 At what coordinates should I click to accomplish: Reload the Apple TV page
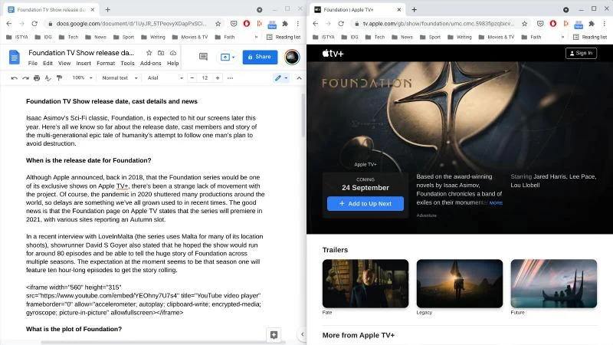[x=341, y=24]
